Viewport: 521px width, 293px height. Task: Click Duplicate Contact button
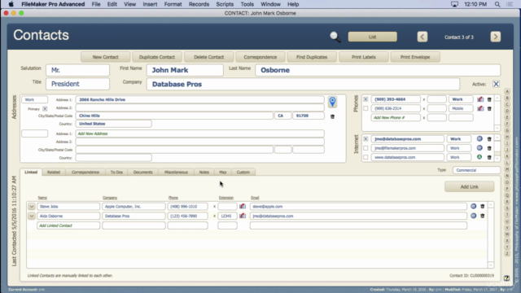(157, 57)
